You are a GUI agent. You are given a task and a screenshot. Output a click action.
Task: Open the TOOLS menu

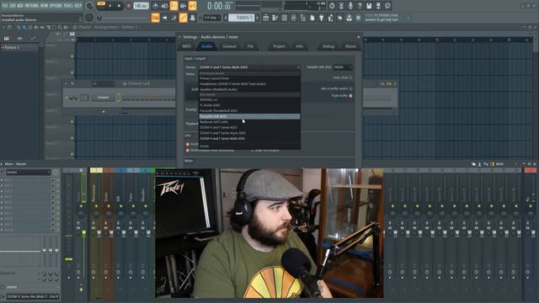click(69, 6)
